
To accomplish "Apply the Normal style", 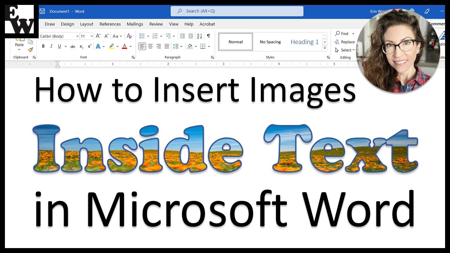I will coord(236,42).
